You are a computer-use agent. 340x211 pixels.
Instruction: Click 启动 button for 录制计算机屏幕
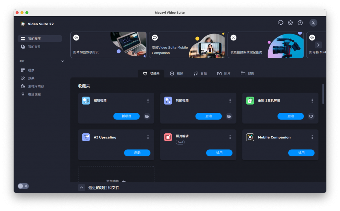(x=291, y=116)
